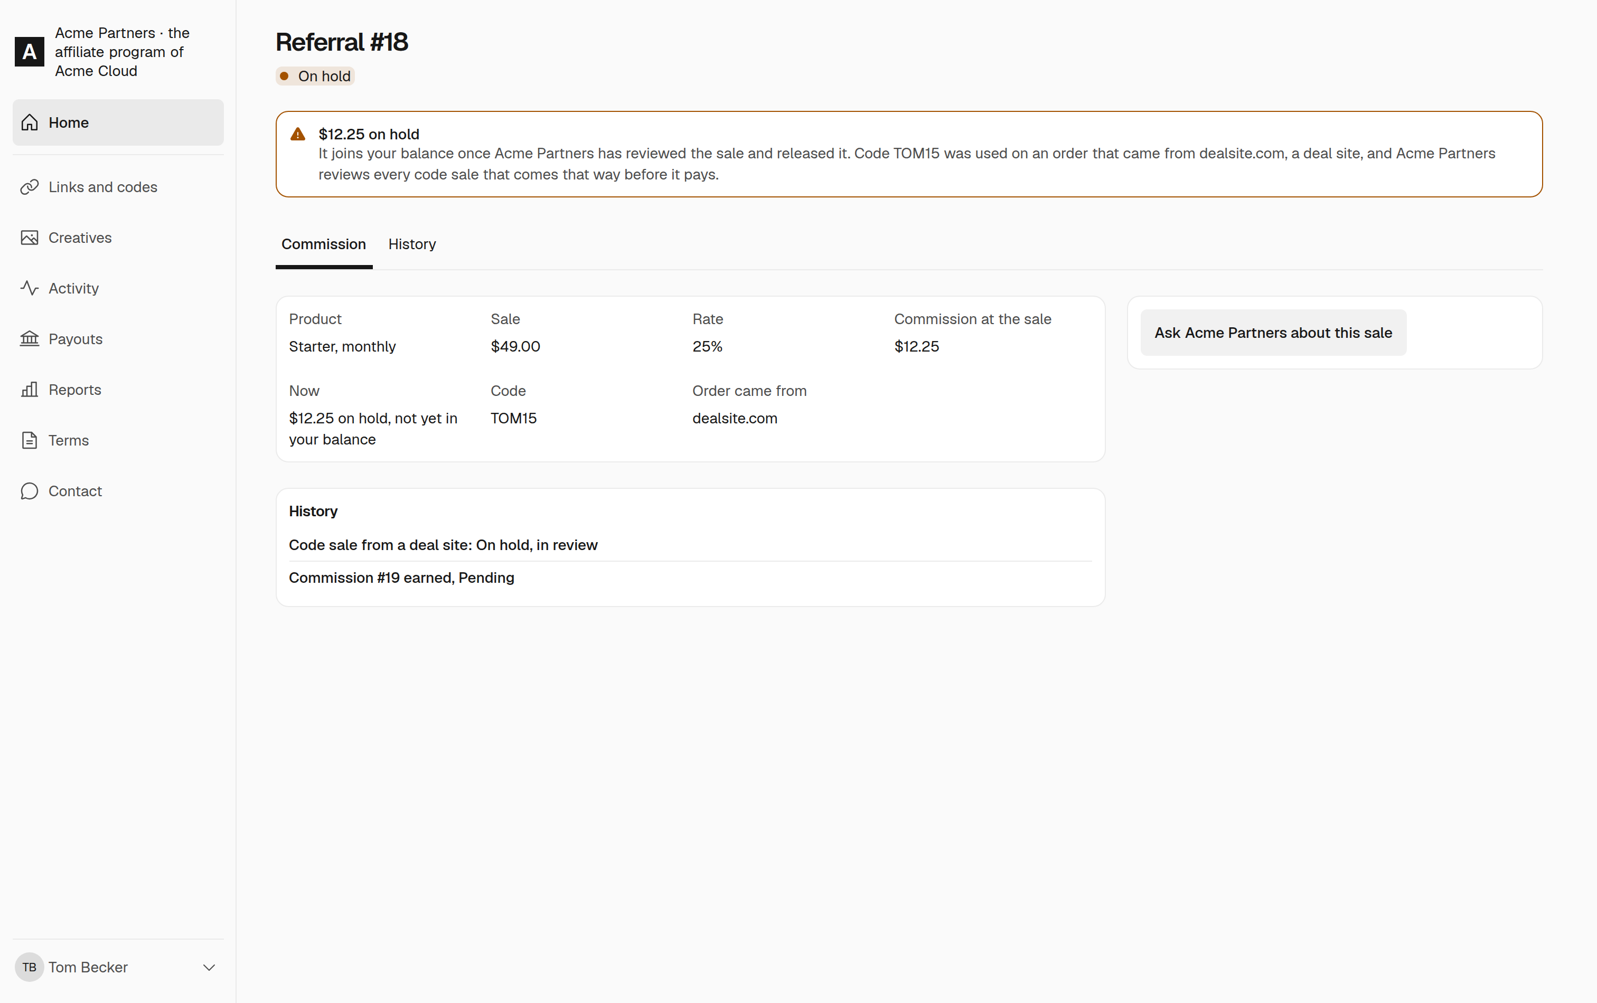Click the Tom Becker account name
The width and height of the screenshot is (1597, 1003).
(88, 967)
